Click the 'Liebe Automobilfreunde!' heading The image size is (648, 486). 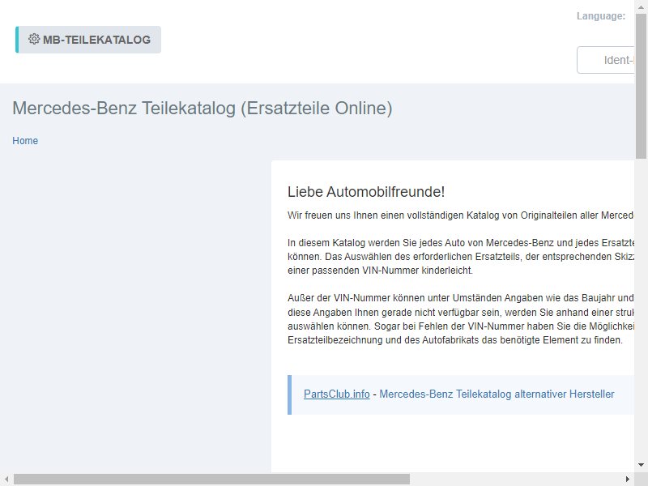(366, 192)
